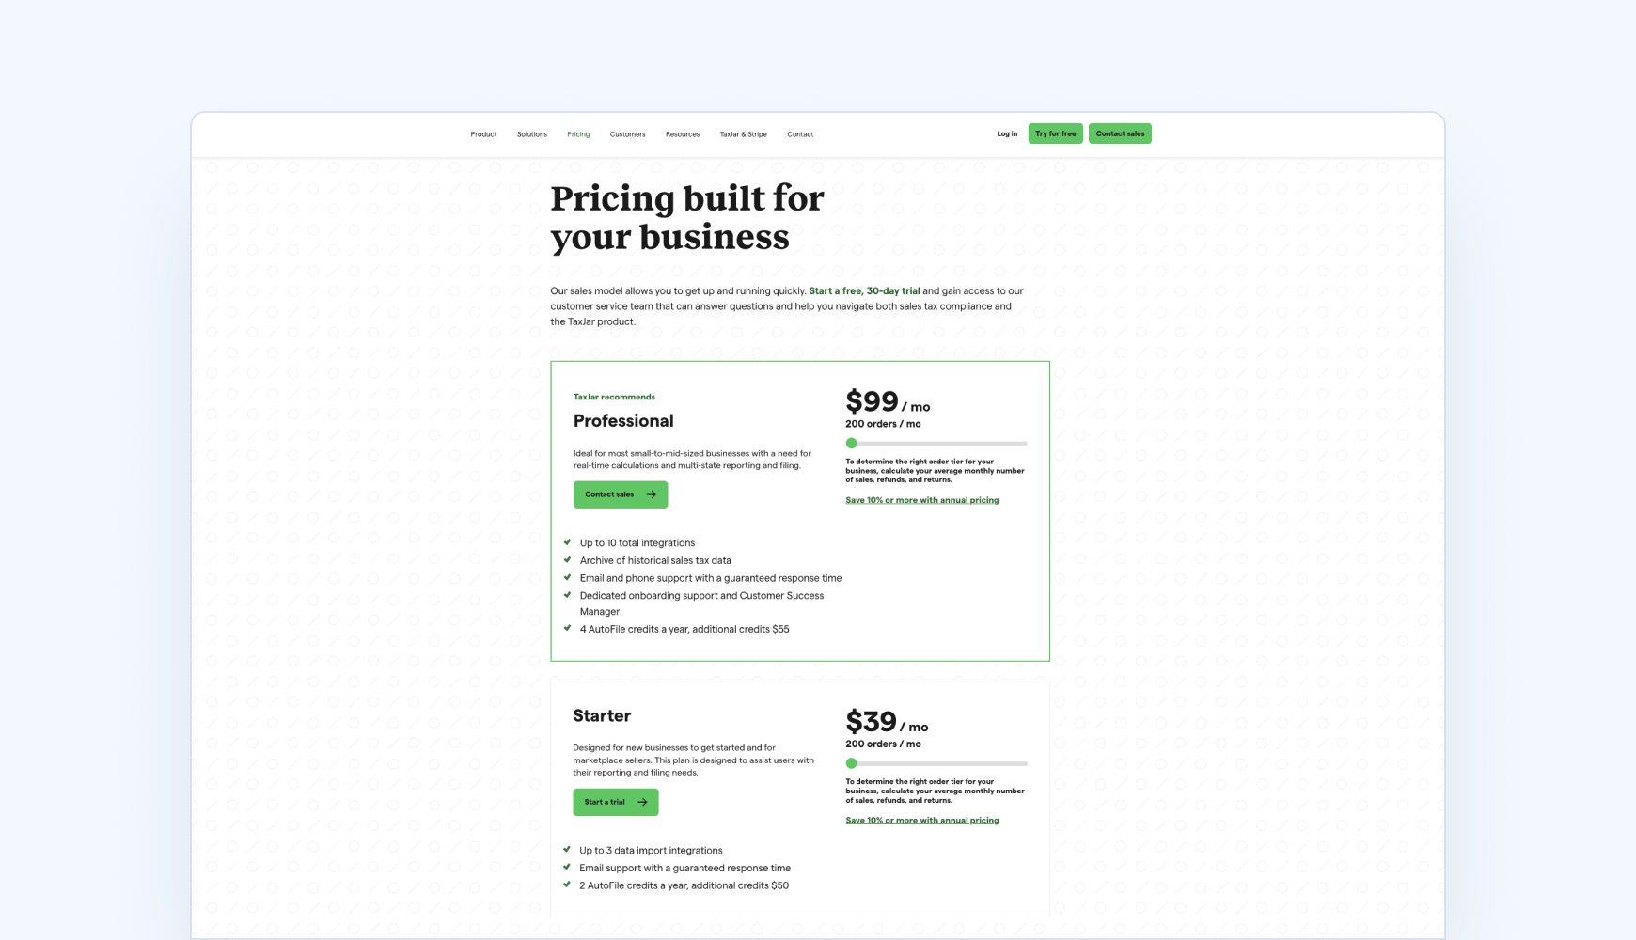Click the Professional plan heading
1636x940 pixels.
[x=623, y=421]
